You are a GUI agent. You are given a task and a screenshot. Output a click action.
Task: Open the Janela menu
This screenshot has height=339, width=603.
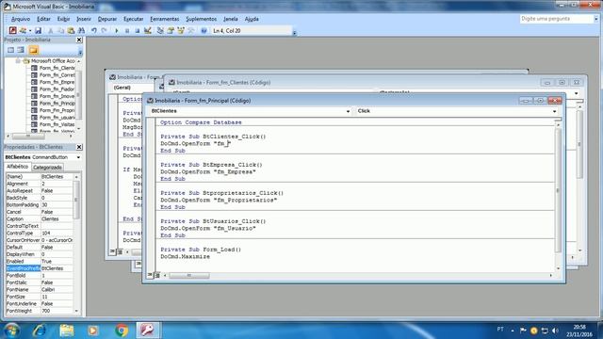pyautogui.click(x=230, y=19)
